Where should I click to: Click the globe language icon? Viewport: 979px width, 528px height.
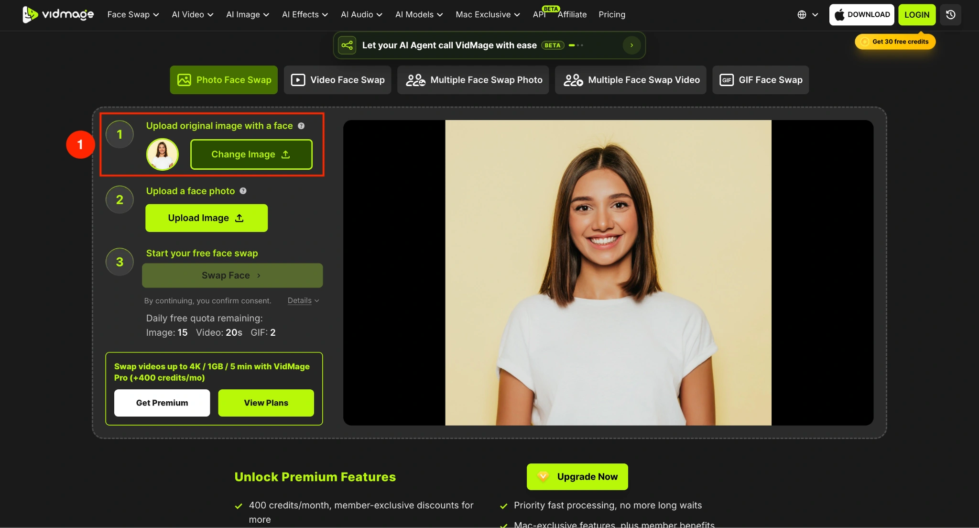802,14
